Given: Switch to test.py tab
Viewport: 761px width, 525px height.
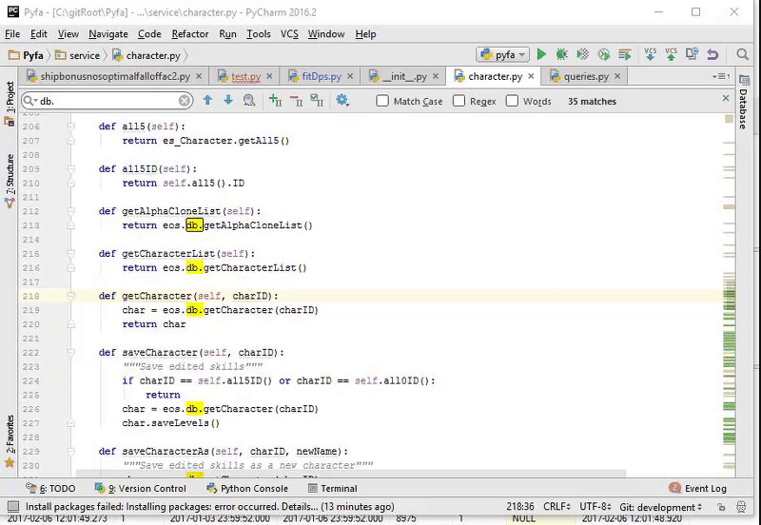Looking at the screenshot, I should (245, 76).
